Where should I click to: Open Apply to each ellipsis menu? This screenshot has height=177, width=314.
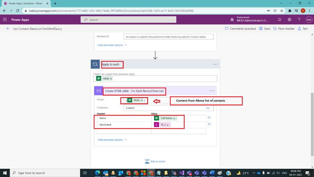tap(215, 64)
